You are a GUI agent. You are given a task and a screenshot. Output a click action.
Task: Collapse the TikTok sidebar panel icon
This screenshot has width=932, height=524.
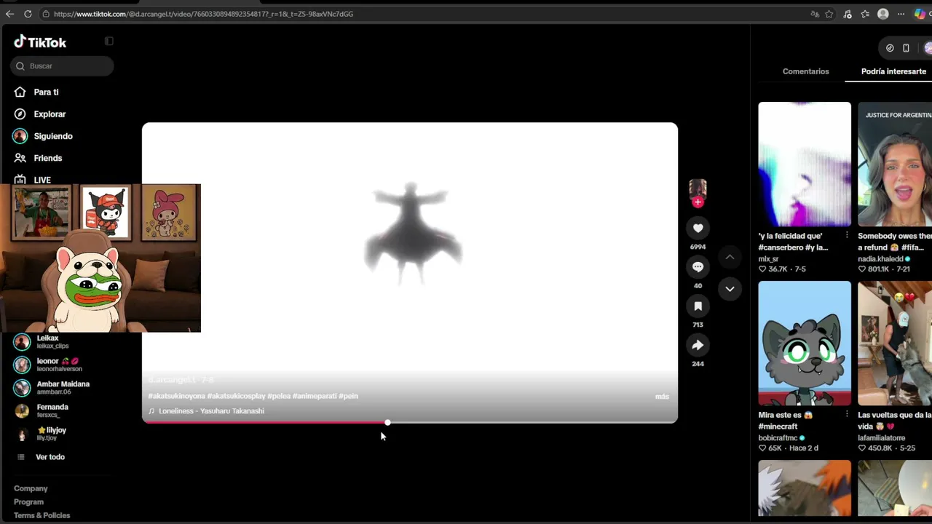pos(109,41)
